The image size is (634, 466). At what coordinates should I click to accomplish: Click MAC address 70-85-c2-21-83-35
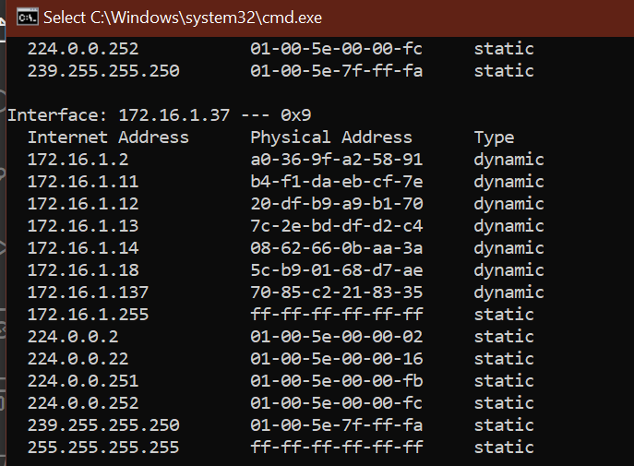337,293
